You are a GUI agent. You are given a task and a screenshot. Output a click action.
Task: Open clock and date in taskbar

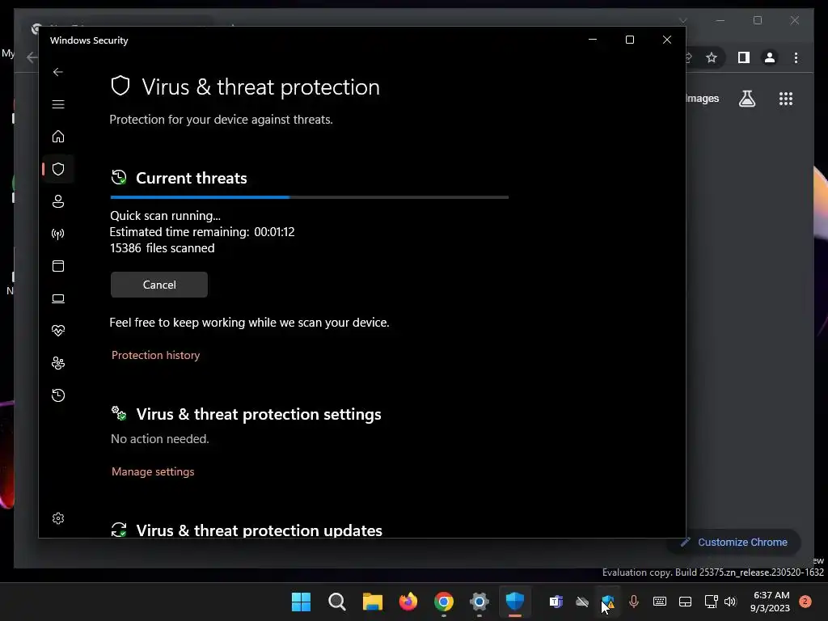click(771, 602)
